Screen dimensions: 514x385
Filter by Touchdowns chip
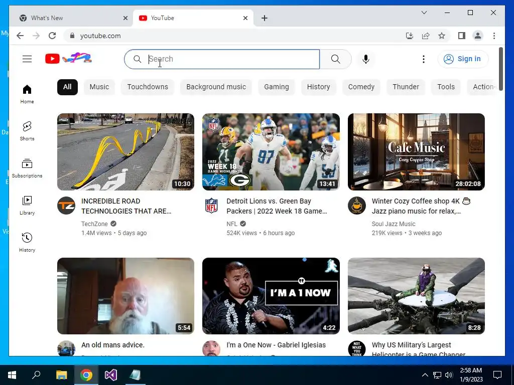coord(148,87)
